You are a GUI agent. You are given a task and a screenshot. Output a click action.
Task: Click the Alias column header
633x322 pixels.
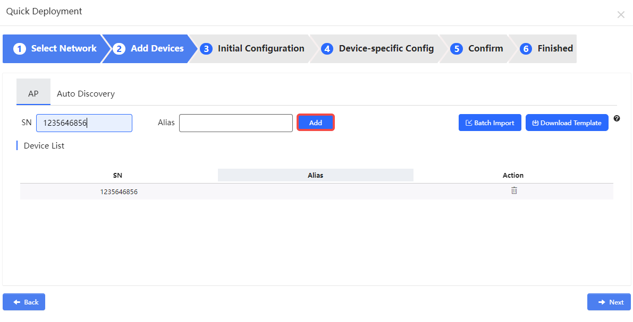point(315,175)
